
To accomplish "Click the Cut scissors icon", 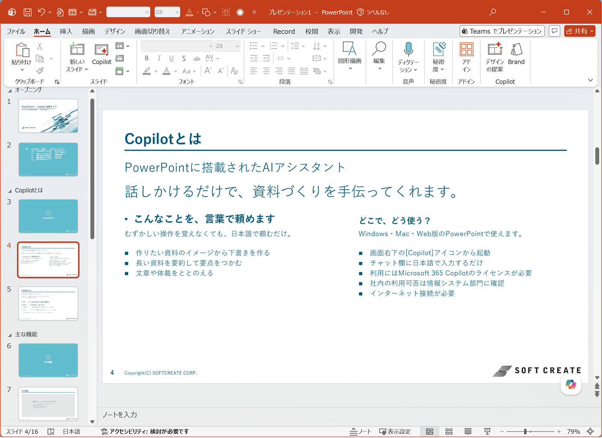I will [x=40, y=47].
